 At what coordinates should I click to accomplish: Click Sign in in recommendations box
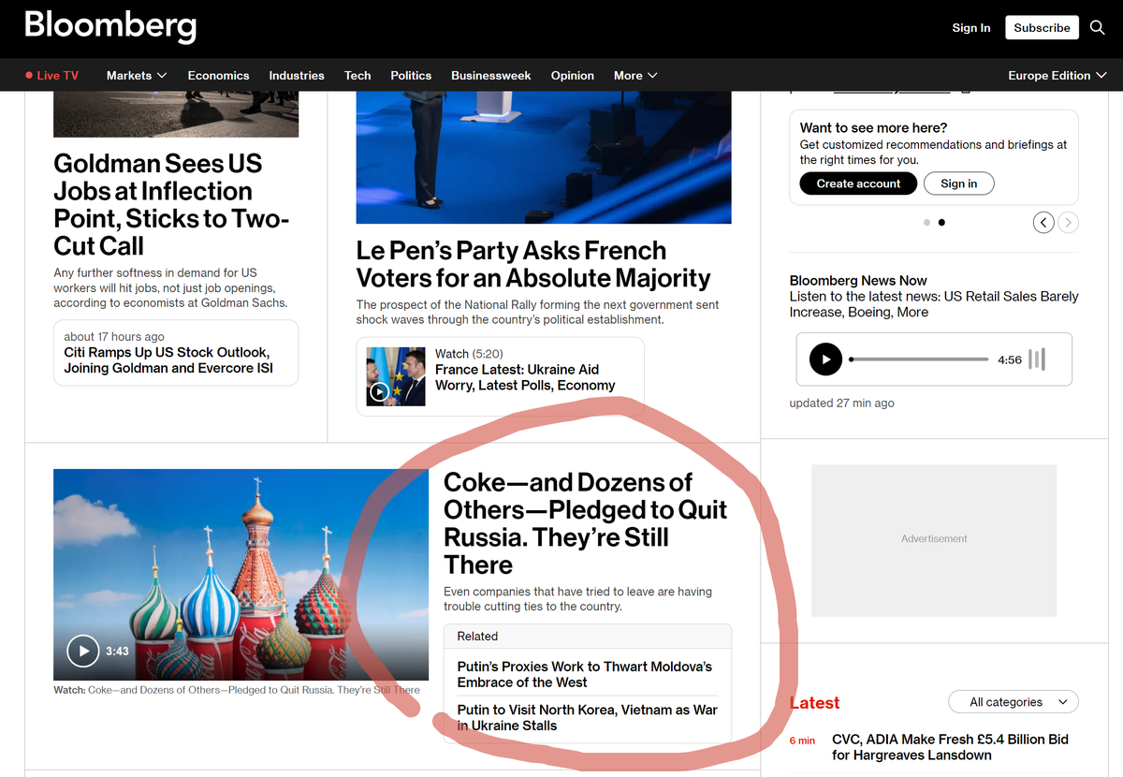point(959,183)
